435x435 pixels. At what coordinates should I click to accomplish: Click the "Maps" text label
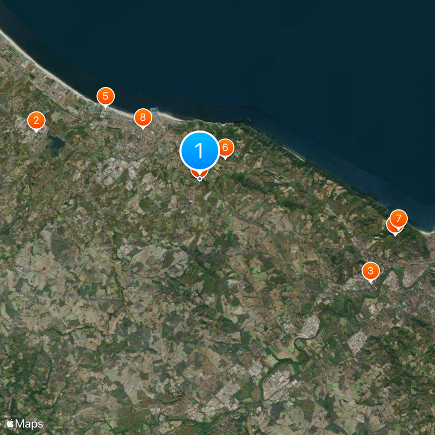coord(29,424)
